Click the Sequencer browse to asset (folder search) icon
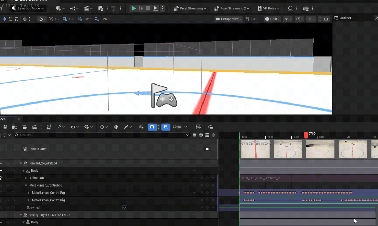The height and width of the screenshot is (226, 378). click(15, 127)
